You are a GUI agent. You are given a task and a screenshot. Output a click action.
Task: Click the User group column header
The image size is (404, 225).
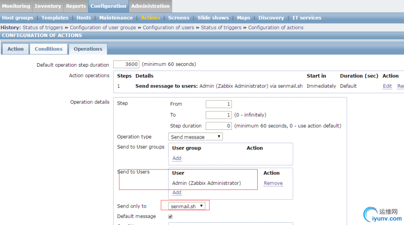click(187, 148)
